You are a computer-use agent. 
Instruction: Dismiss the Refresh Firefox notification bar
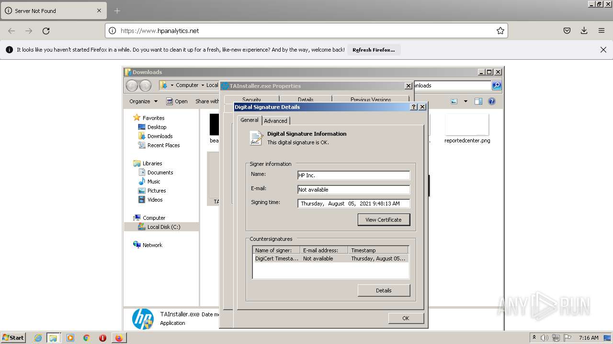pos(603,50)
